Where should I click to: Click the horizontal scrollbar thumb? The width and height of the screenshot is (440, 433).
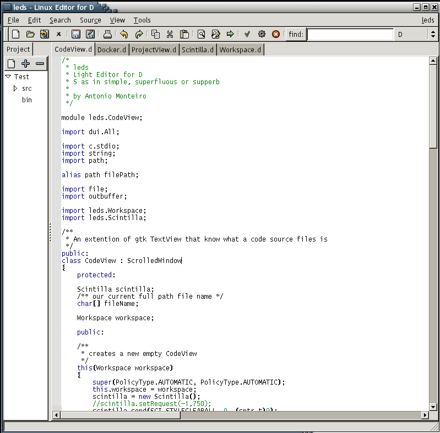coord(121,415)
